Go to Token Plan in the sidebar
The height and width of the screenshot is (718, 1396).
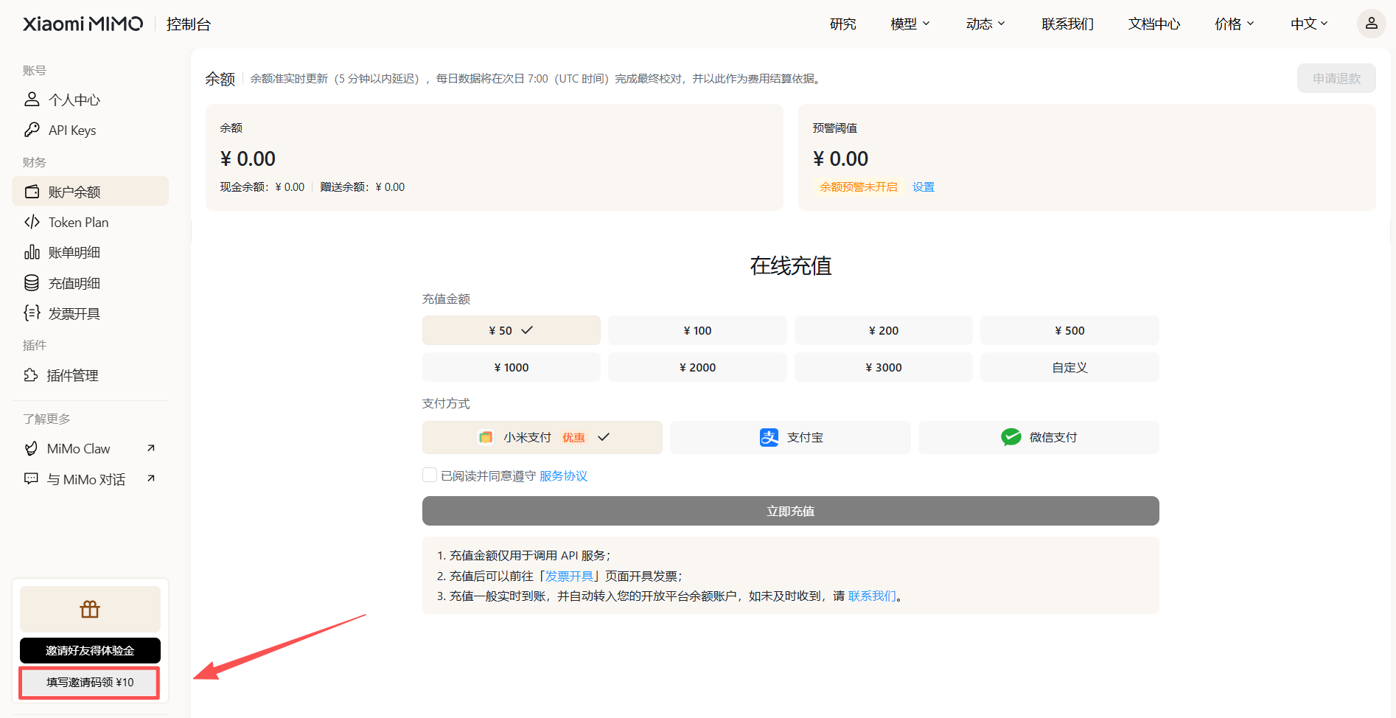[90, 222]
